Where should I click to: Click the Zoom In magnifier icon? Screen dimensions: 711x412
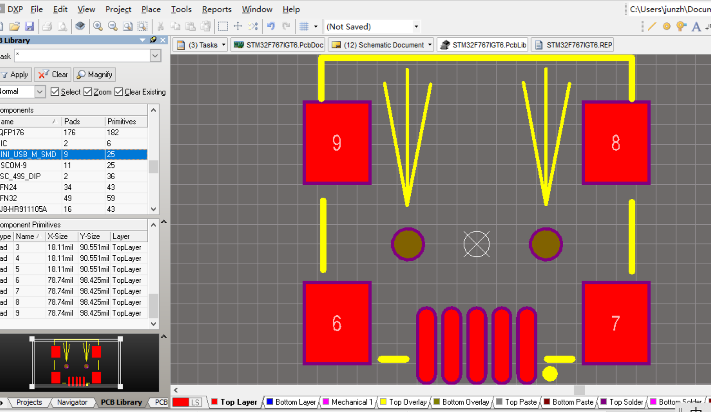98,26
